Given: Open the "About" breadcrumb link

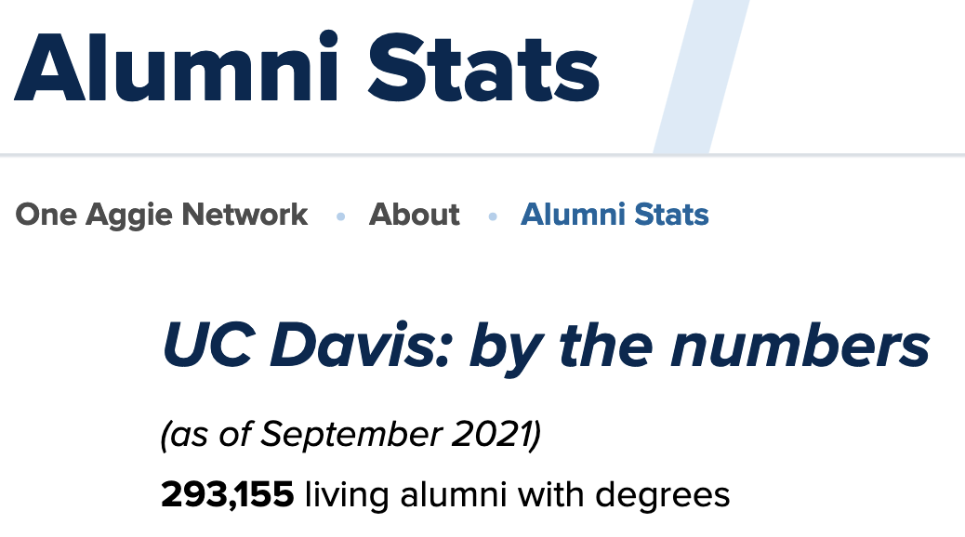Looking at the screenshot, I should point(414,215).
